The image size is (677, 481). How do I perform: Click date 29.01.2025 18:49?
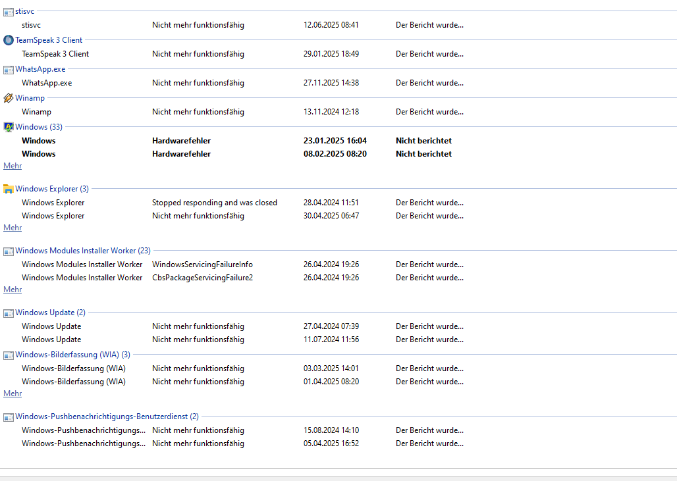click(331, 54)
